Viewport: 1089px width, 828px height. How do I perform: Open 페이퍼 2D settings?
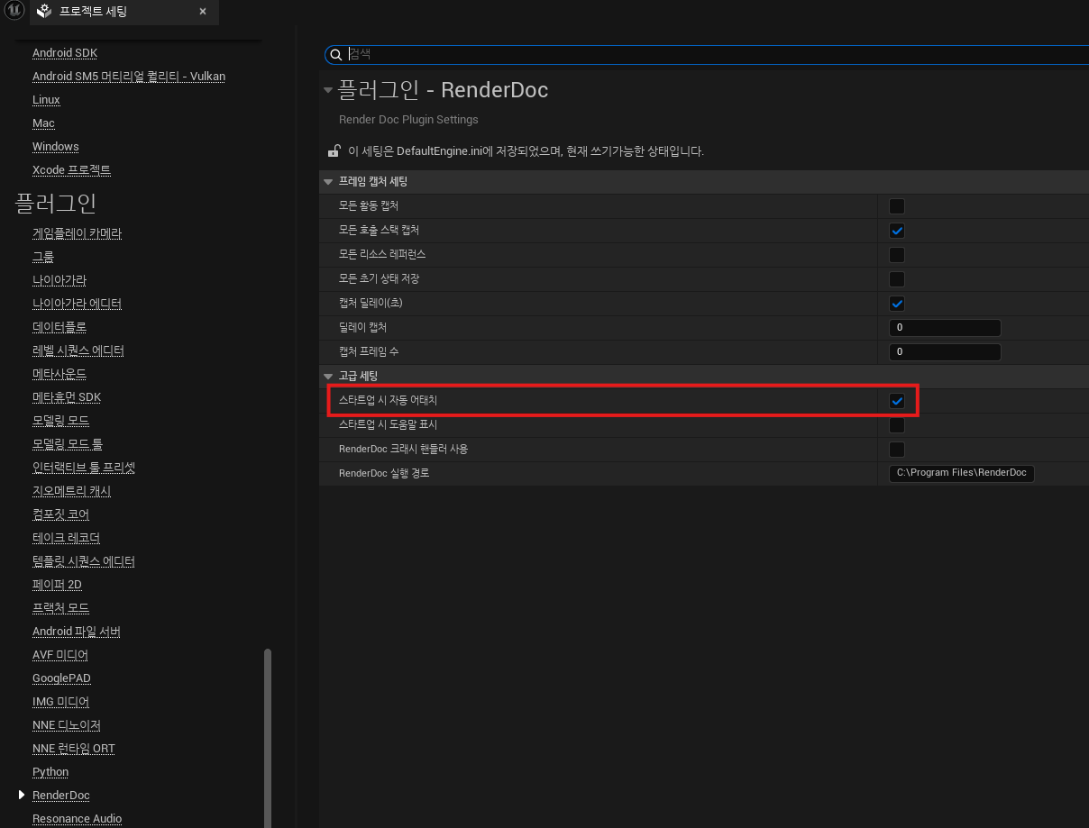point(57,585)
